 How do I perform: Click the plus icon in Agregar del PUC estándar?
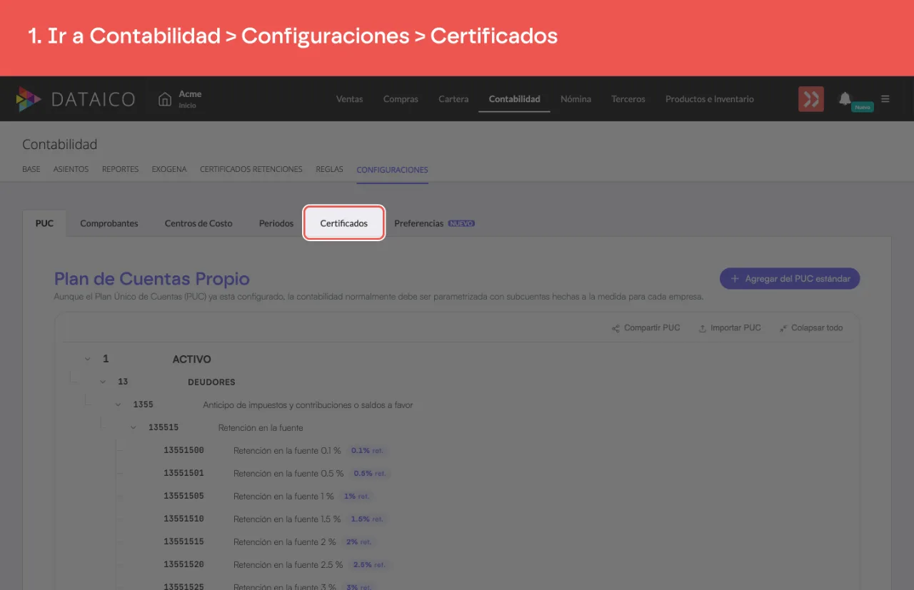(x=734, y=279)
